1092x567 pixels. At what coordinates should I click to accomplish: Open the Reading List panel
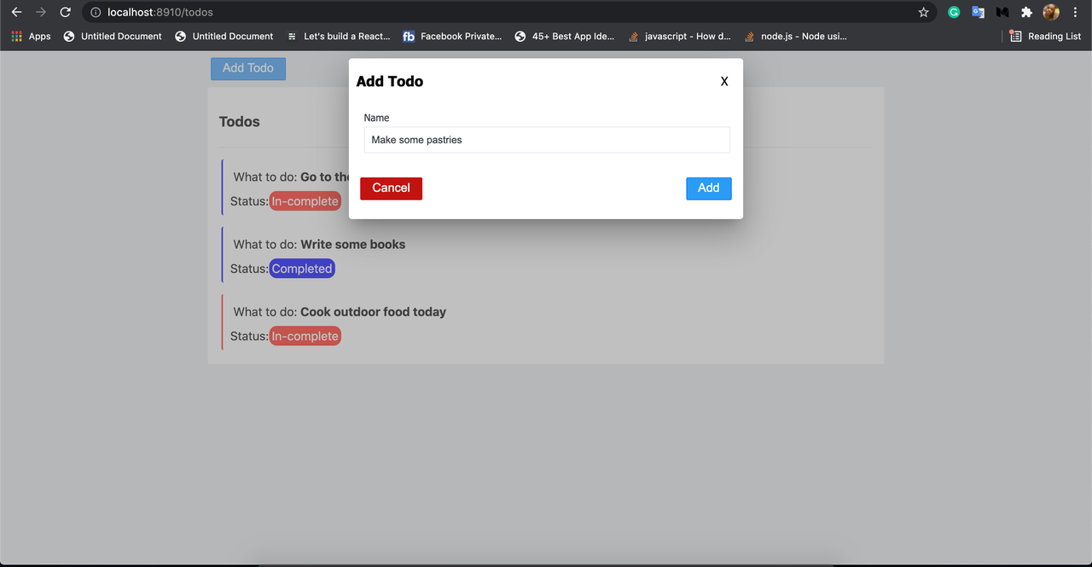click(1045, 36)
